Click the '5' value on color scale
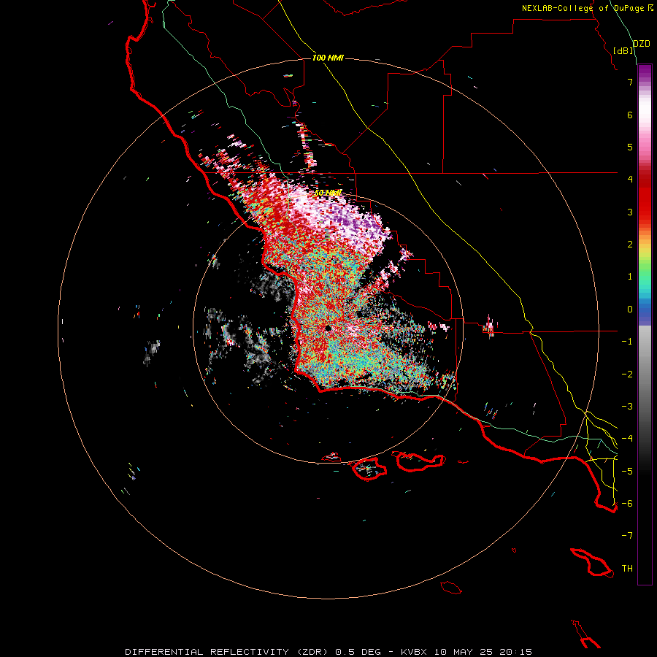This screenshot has height=657, width=657. pyautogui.click(x=630, y=147)
